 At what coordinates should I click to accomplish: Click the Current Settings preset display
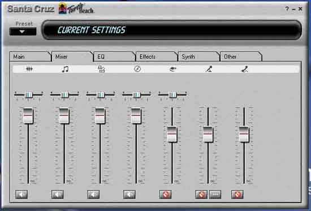tap(172, 30)
